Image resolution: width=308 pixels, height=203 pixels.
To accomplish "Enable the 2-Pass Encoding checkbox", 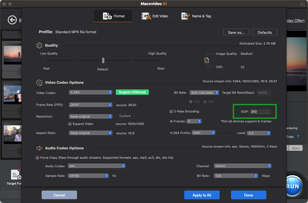I will (x=171, y=111).
